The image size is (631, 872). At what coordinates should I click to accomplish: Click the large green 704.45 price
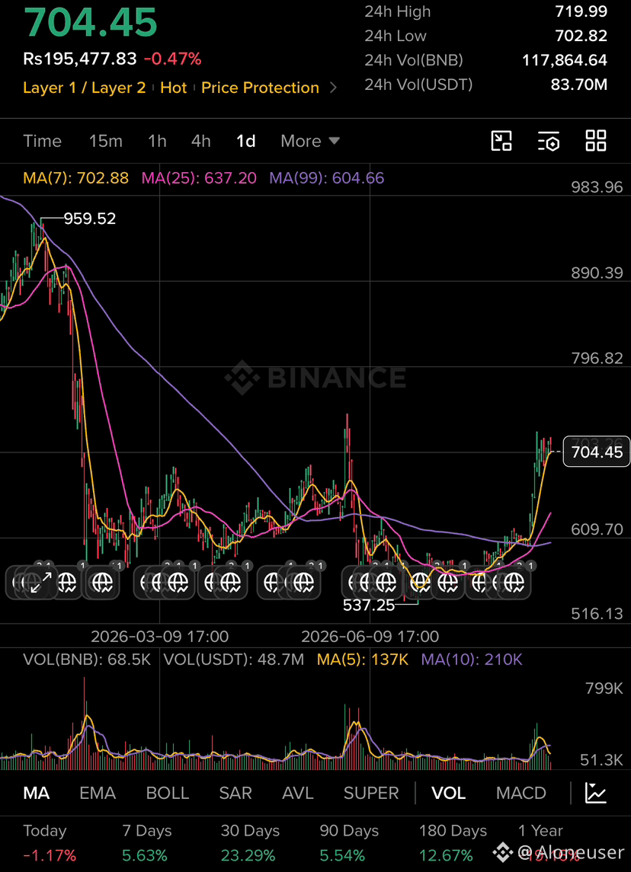[90, 22]
